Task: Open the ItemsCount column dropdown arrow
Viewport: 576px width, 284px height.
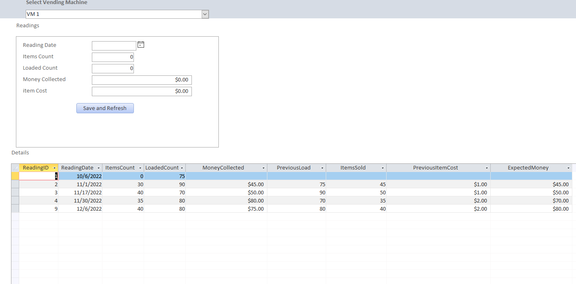Action: [x=140, y=168]
